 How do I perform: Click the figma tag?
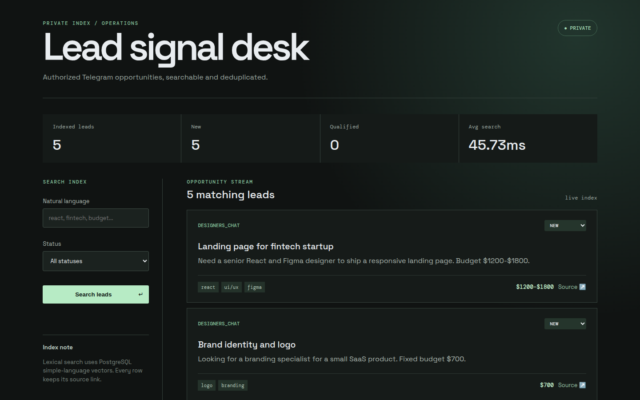pyautogui.click(x=255, y=287)
